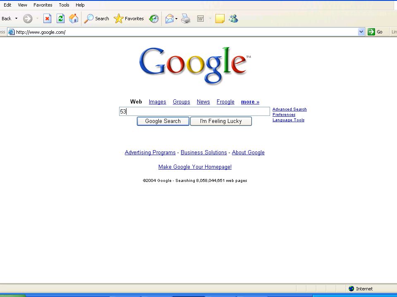Refresh the page using the green arrows icon
The height and width of the screenshot is (297, 397).
pos(60,19)
